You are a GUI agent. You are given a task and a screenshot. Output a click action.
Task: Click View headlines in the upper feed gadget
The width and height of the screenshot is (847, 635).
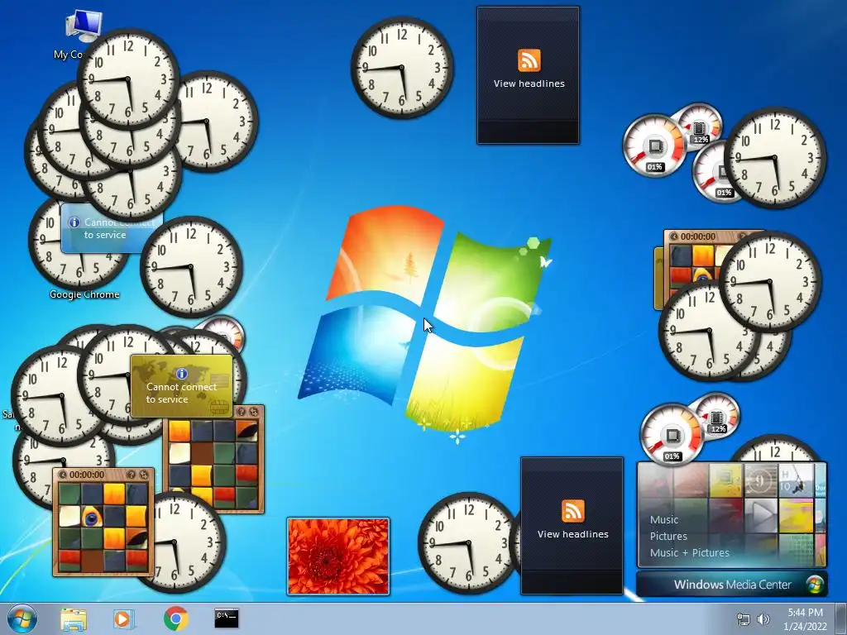pos(529,84)
